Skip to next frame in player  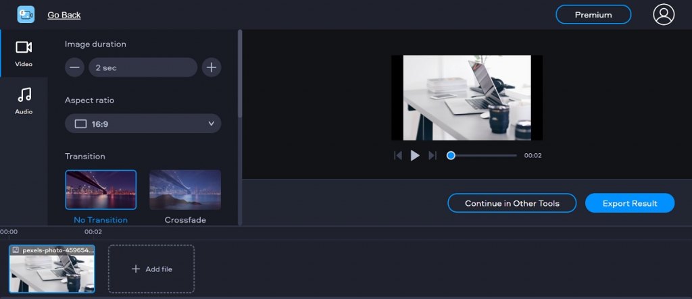[432, 155]
